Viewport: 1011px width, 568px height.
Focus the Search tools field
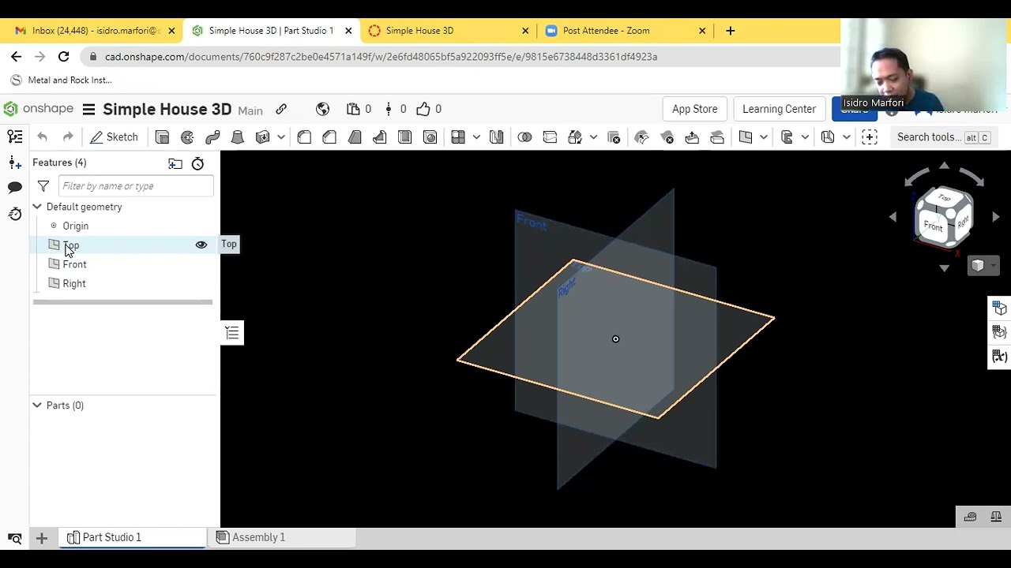(x=943, y=137)
